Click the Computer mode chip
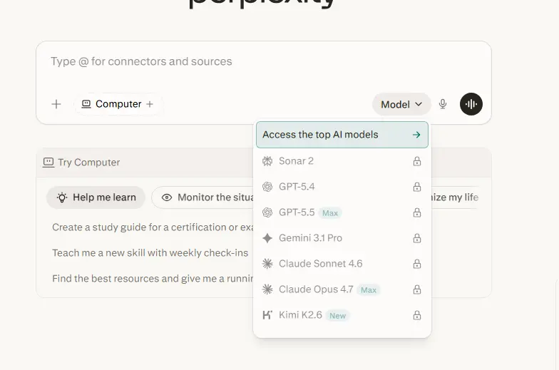The image size is (559, 370). [118, 104]
